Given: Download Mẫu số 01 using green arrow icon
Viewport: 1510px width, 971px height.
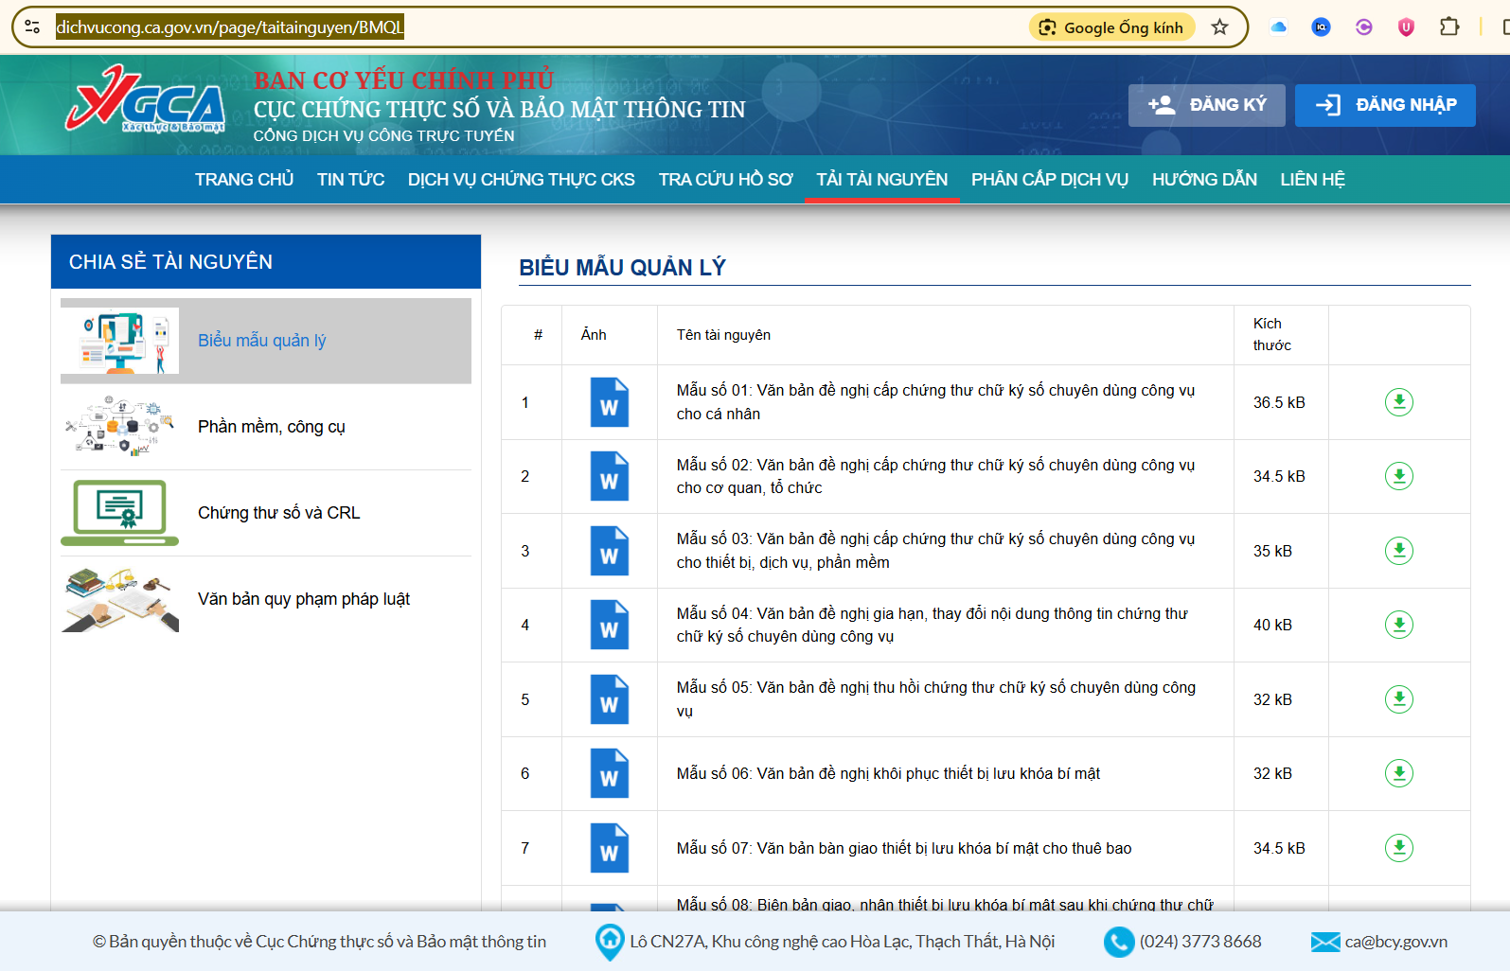Looking at the screenshot, I should coord(1398,402).
